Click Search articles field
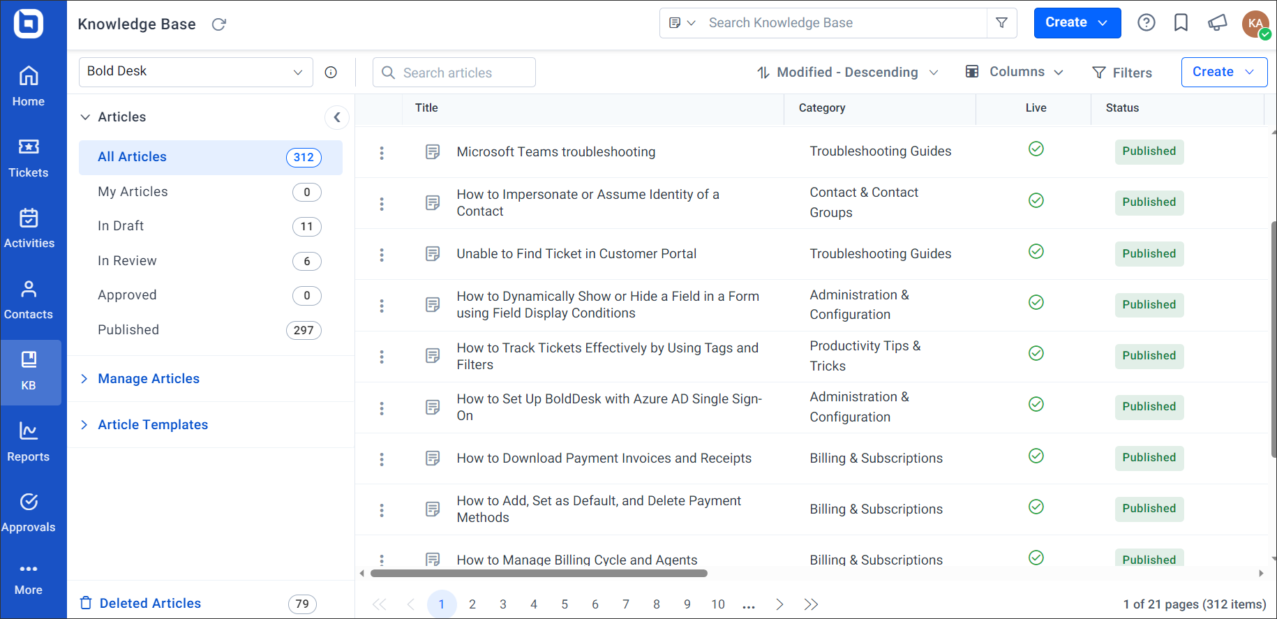 pos(454,73)
